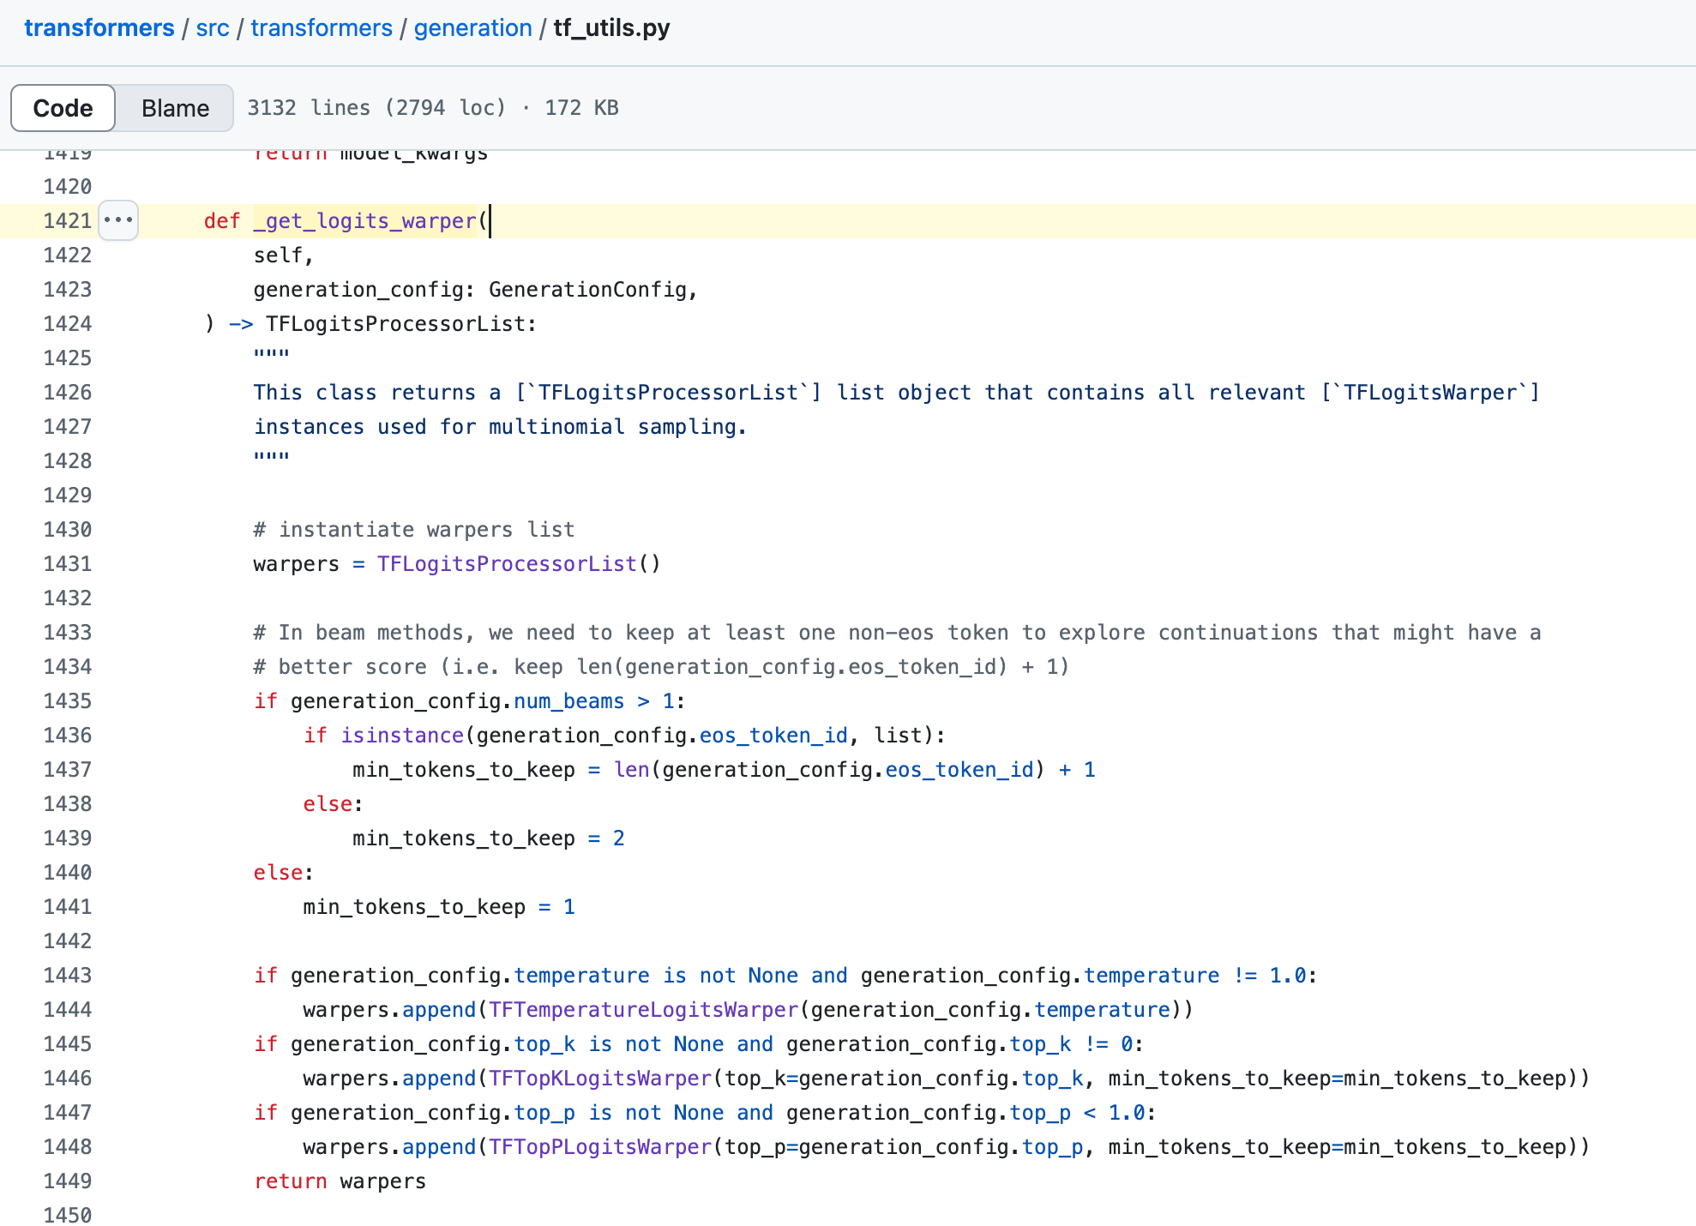
Task: Select line number 1443
Action: (67, 975)
